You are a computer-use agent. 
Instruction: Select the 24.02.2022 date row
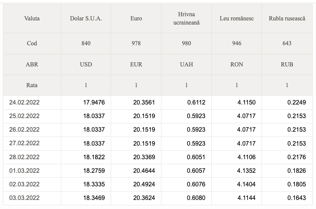coord(25,102)
